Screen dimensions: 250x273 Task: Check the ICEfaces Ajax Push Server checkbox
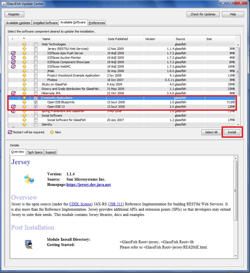pos(36,53)
